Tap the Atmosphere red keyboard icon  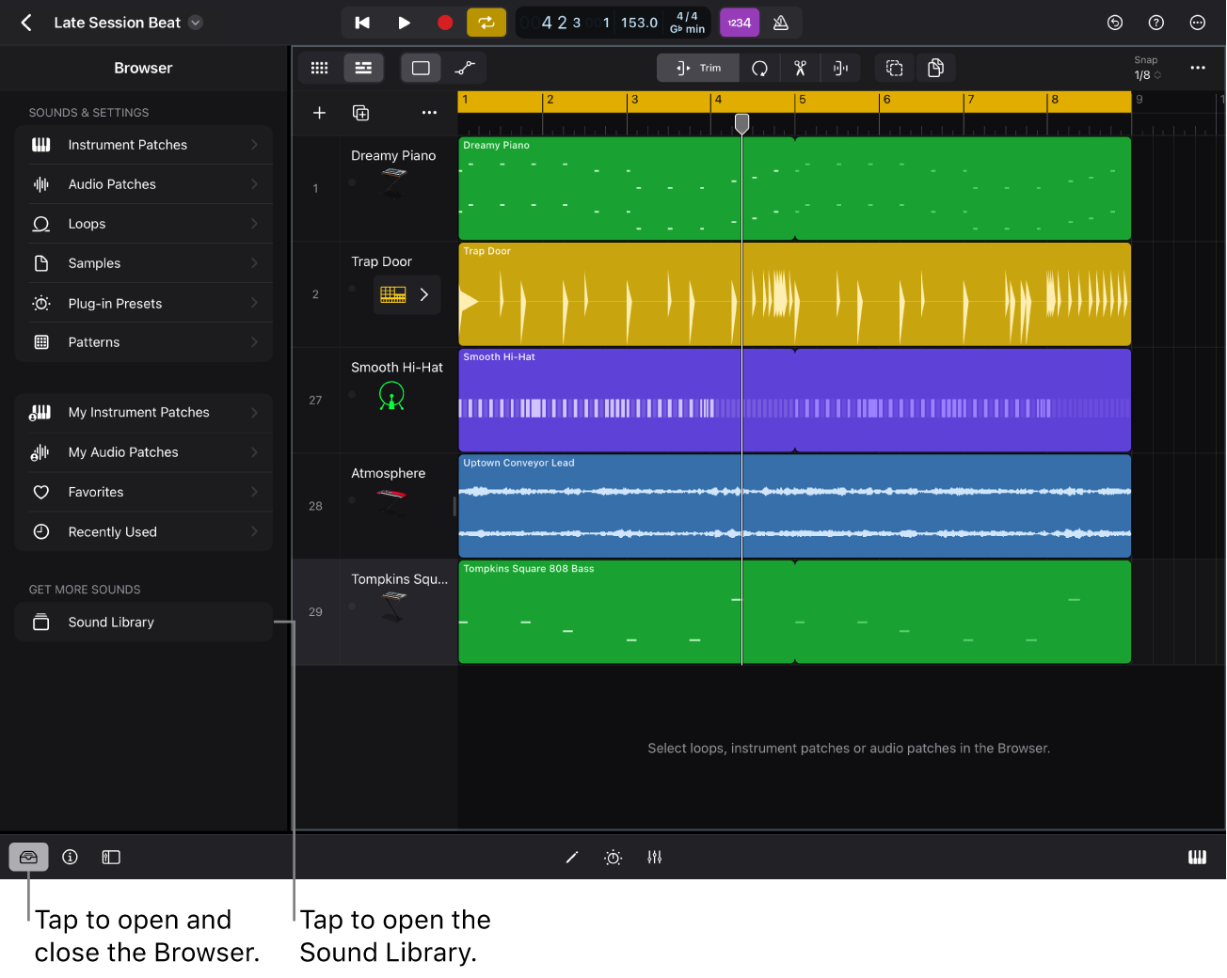pos(391,502)
